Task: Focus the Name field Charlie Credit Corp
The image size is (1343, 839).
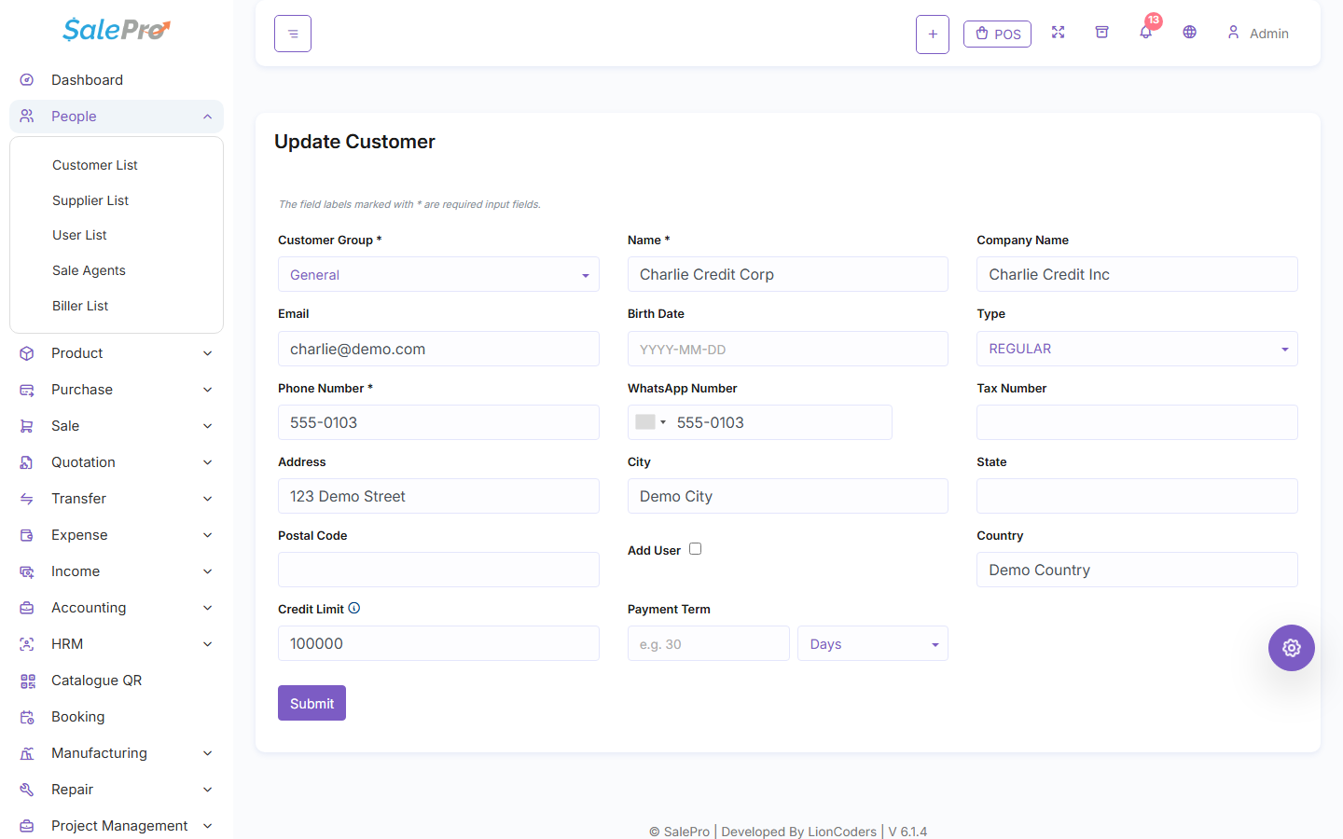Action: (x=788, y=274)
